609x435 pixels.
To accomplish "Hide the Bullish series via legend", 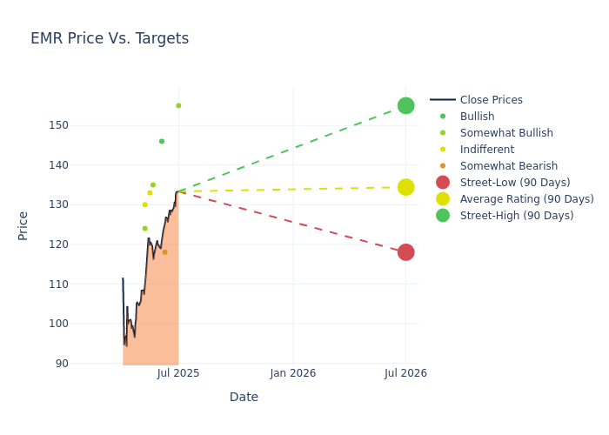I will click(x=477, y=117).
